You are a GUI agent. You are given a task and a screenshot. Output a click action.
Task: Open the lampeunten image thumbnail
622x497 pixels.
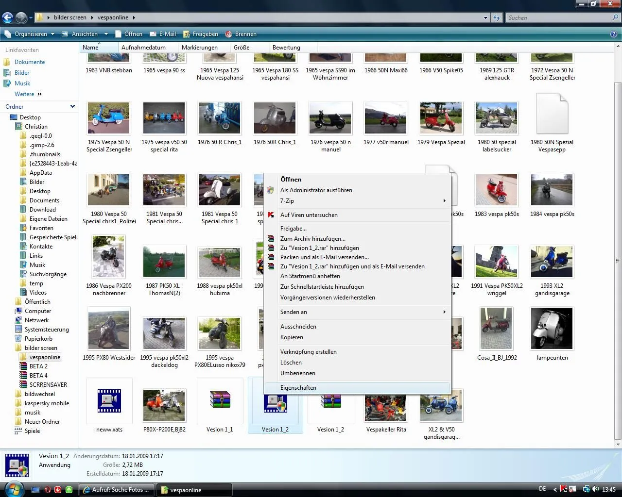point(552,329)
